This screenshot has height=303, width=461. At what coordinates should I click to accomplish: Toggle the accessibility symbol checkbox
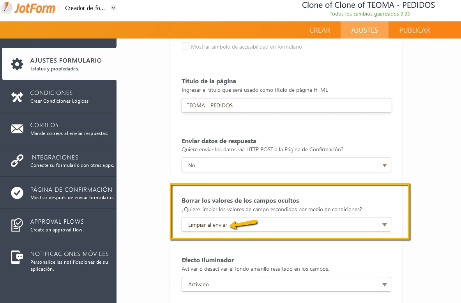(186, 46)
